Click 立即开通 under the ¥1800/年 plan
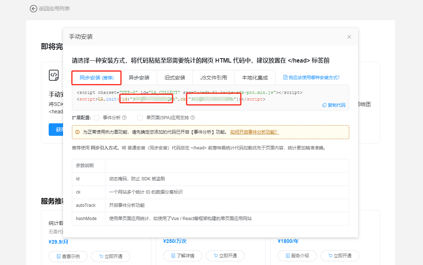This screenshot has height=265, width=423. click(x=340, y=255)
